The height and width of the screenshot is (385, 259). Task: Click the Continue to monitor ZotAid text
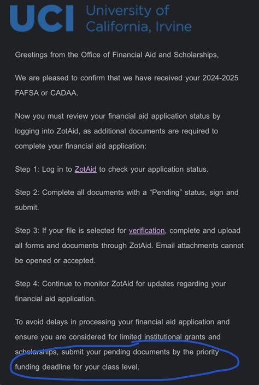point(91,284)
